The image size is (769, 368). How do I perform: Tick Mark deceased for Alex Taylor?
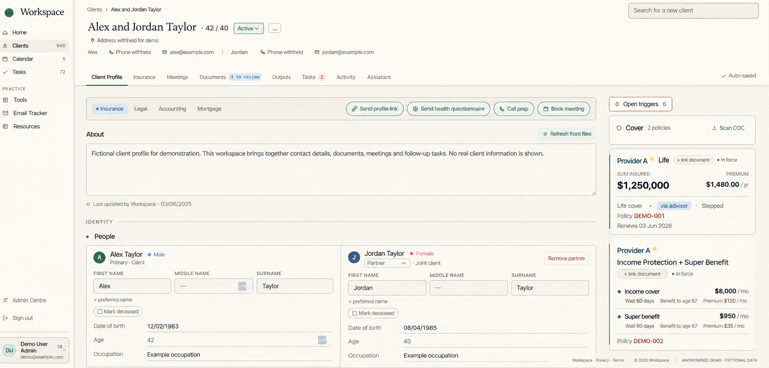(100, 312)
